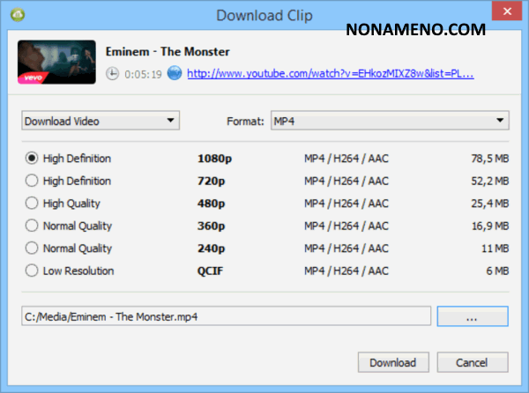The image size is (529, 393).
Task: Pick the QCIF Low Resolution option
Action: 32,271
